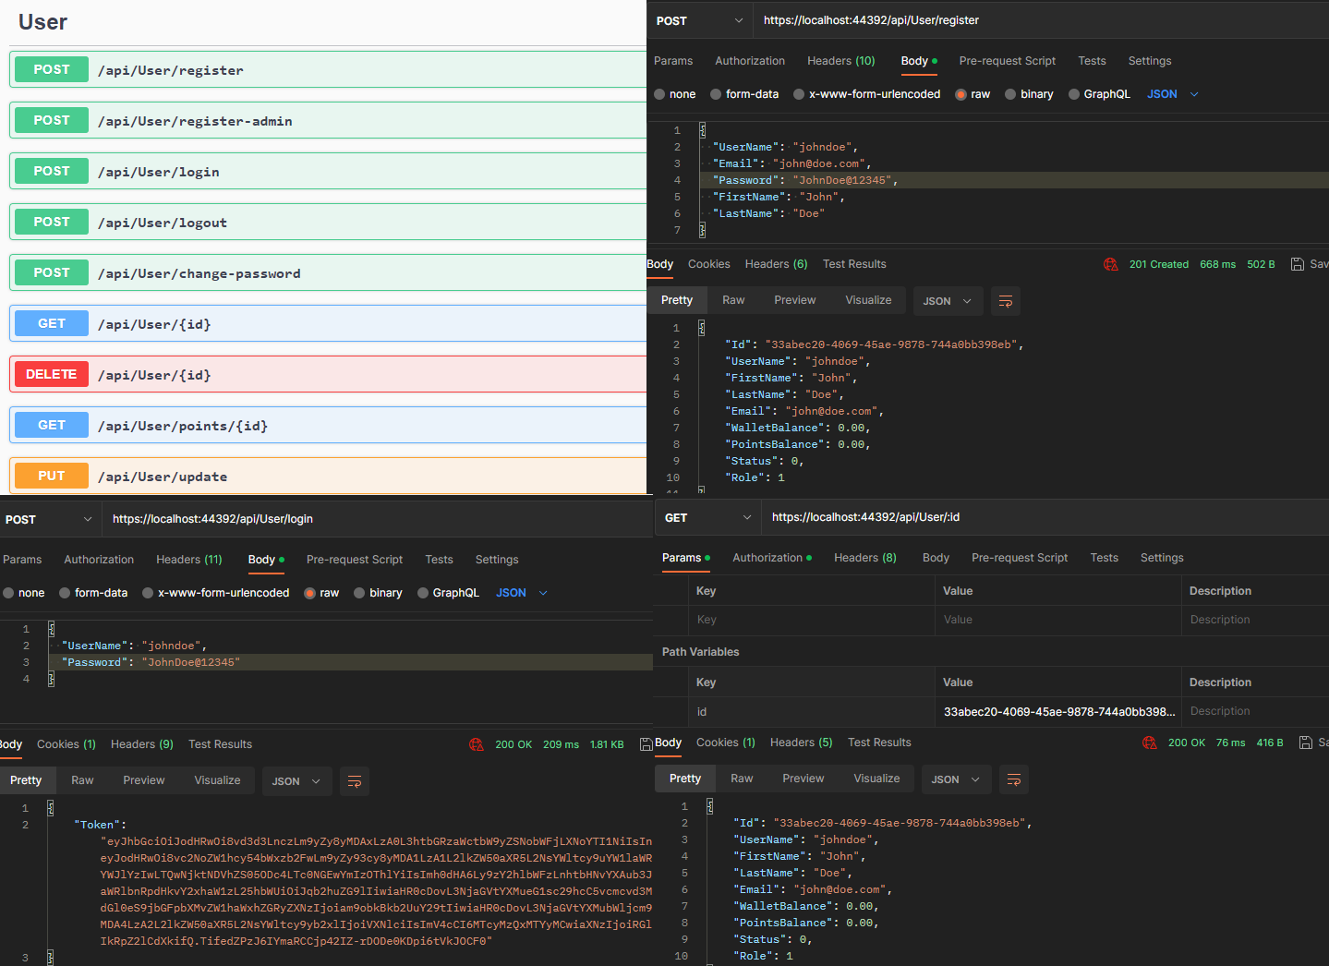Toggle line wrap in login response viewer
Viewport: 1329px width, 966px height.
pos(355,781)
